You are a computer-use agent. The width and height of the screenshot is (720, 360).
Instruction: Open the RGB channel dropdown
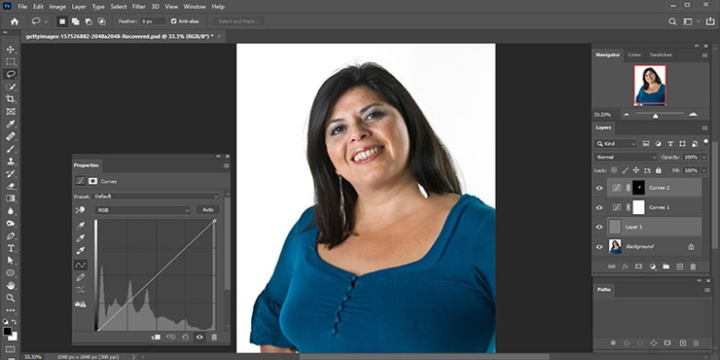tap(143, 210)
